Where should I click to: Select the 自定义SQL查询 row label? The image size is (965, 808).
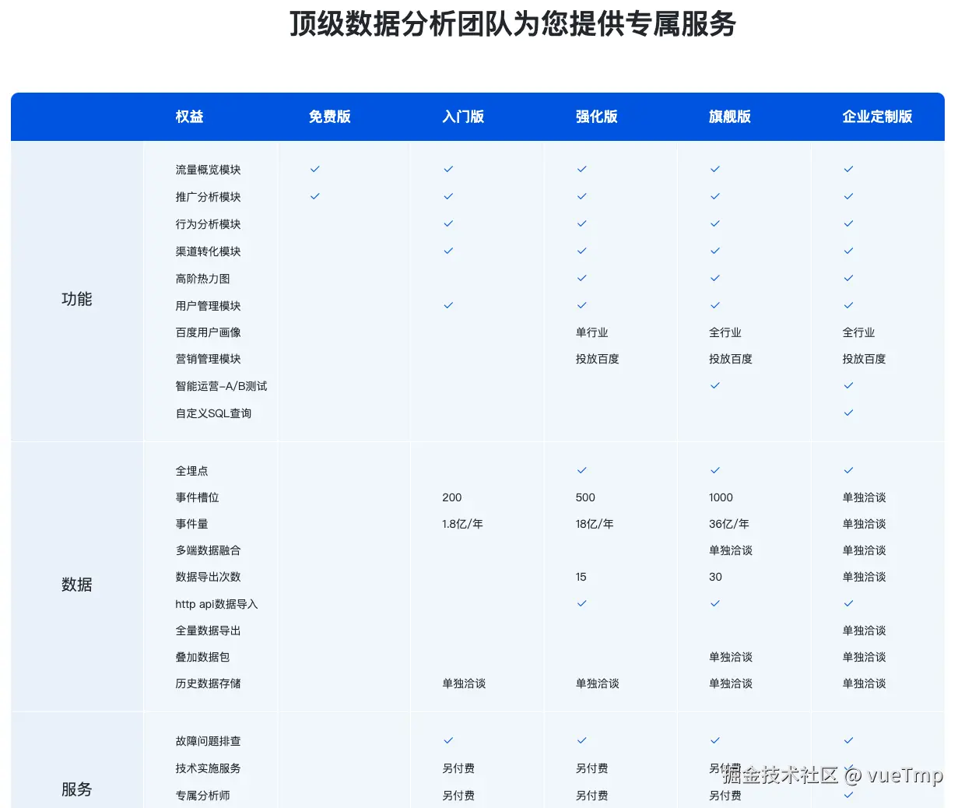213,413
